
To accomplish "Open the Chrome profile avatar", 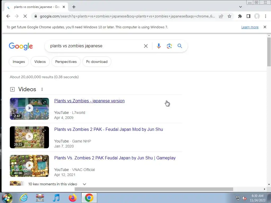I will pyautogui.click(x=257, y=16).
